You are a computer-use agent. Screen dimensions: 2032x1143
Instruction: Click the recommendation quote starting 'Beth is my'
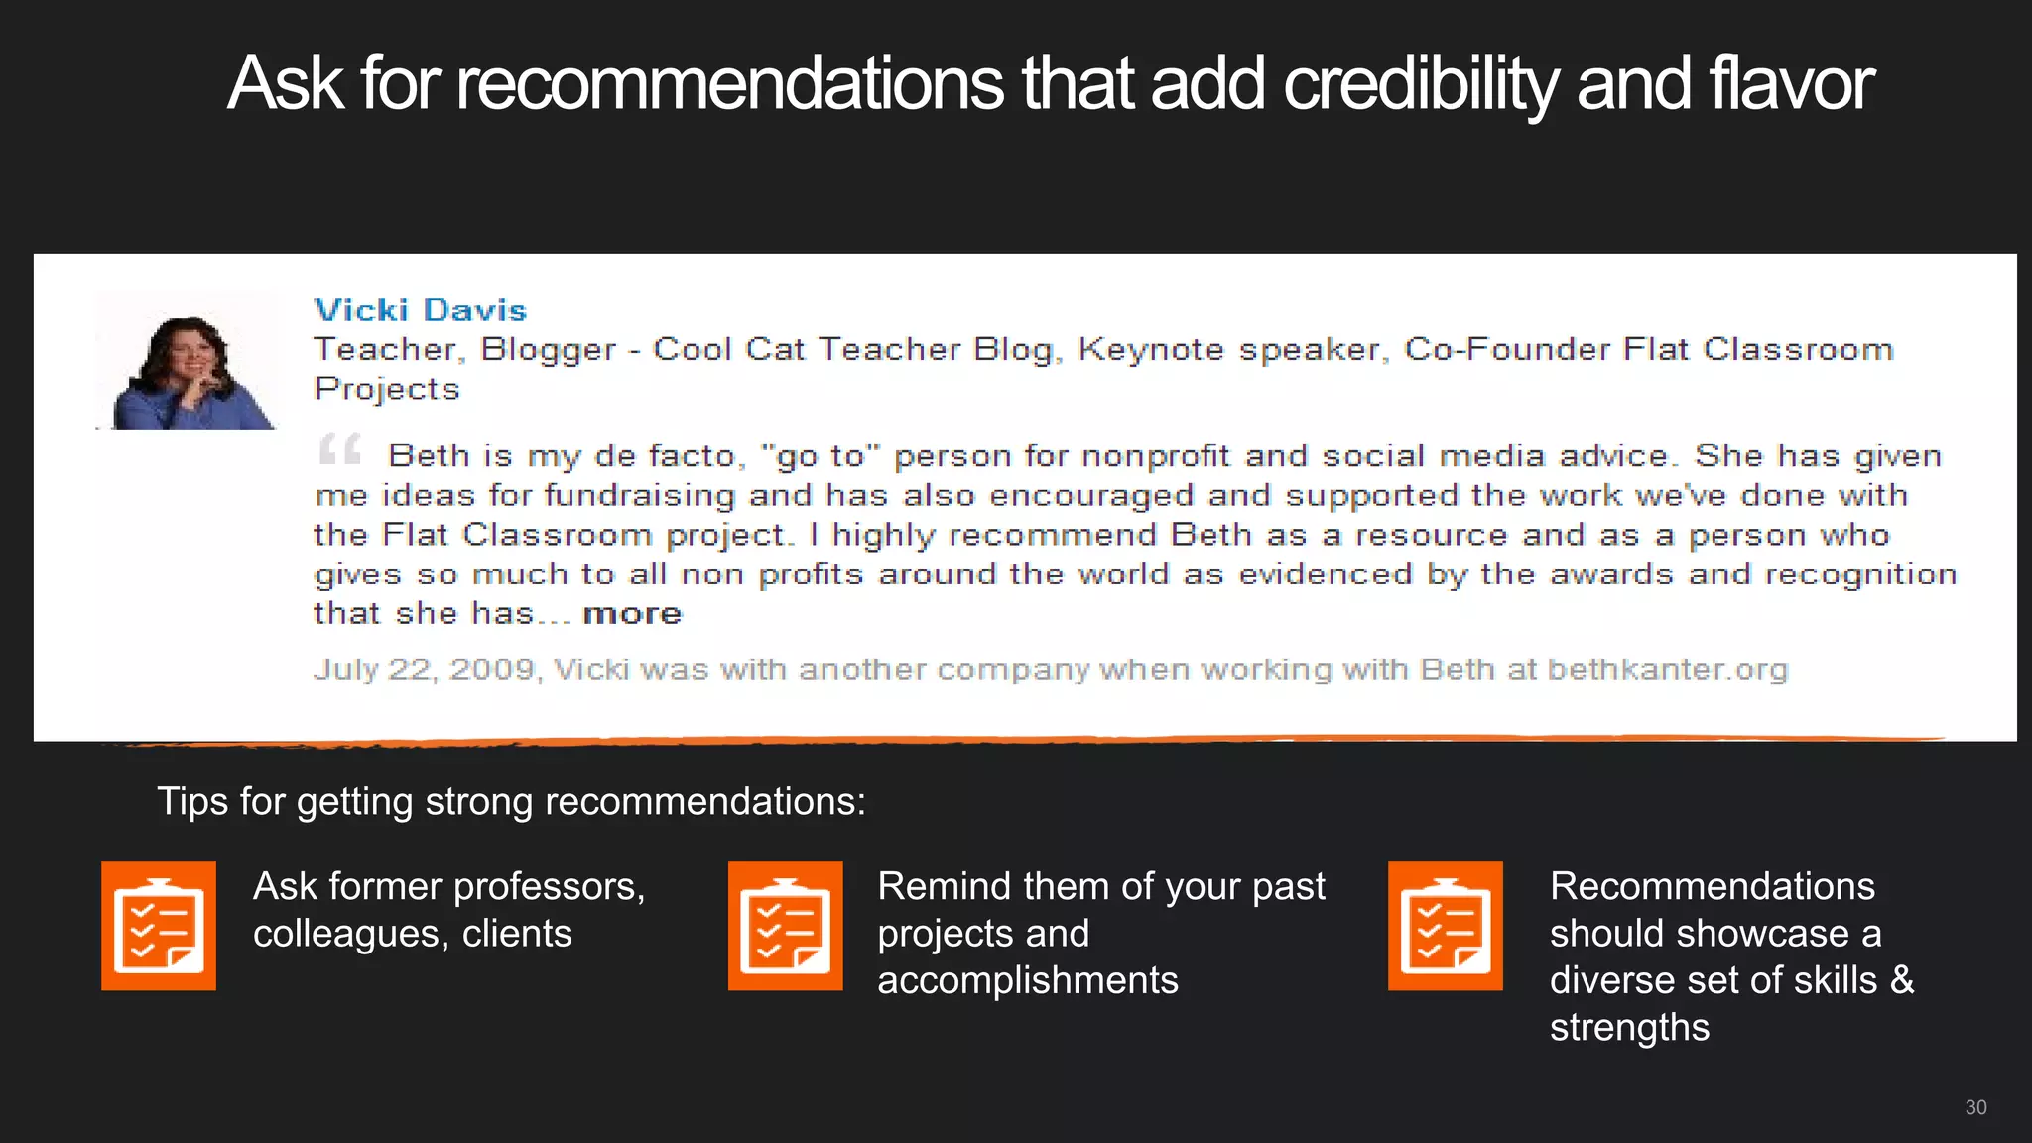pos(1135,535)
